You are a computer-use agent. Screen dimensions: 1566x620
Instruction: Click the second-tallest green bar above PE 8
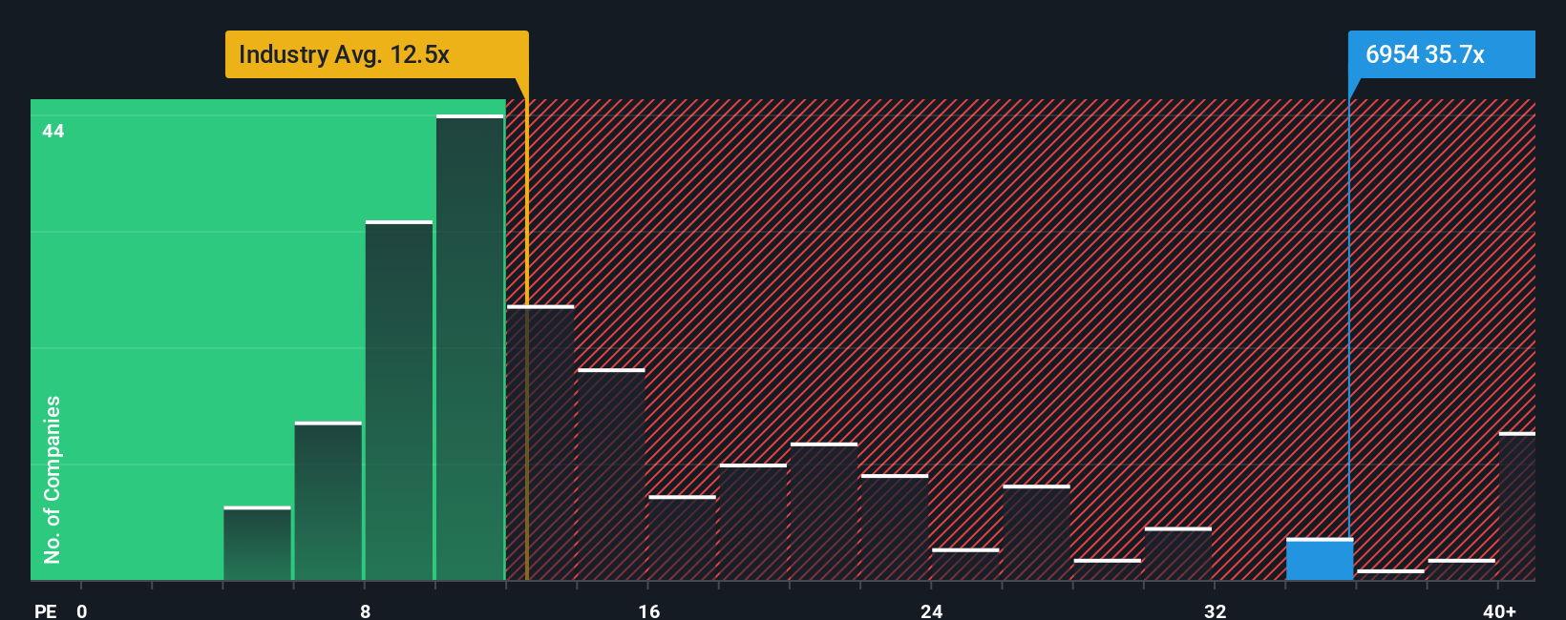[x=399, y=401]
